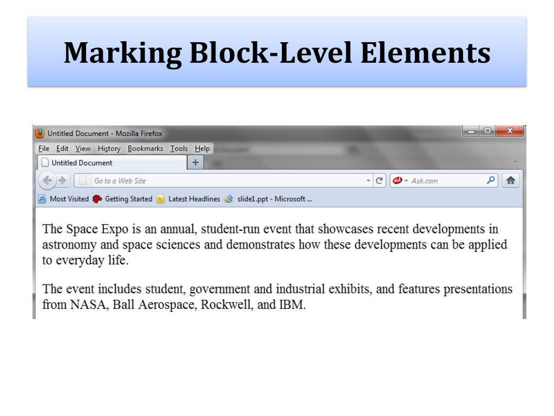
Task: Open the search engine selector dropdown arrow
Action: pos(406,181)
